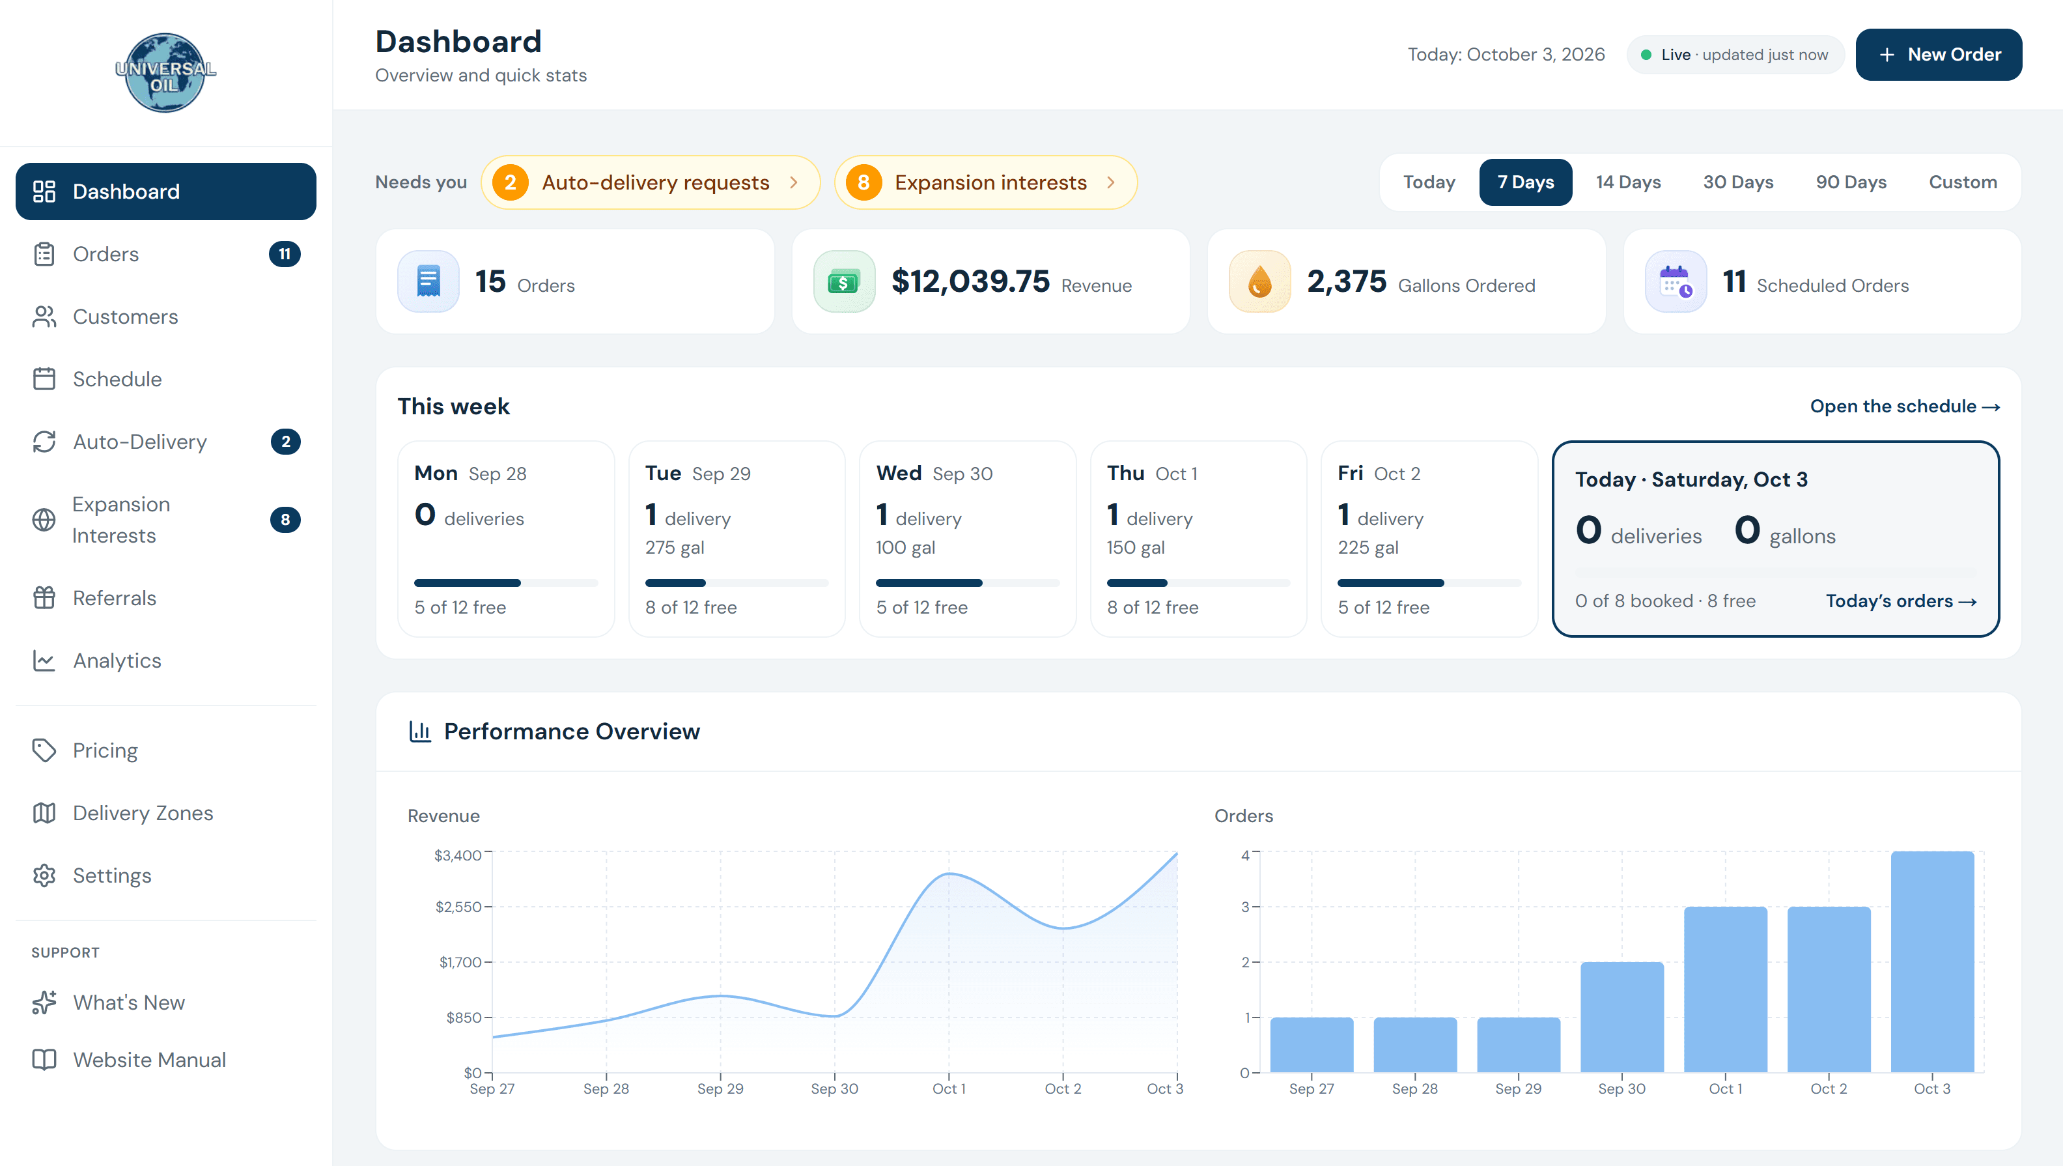Open the Wed Sep 30 day card

(968, 539)
